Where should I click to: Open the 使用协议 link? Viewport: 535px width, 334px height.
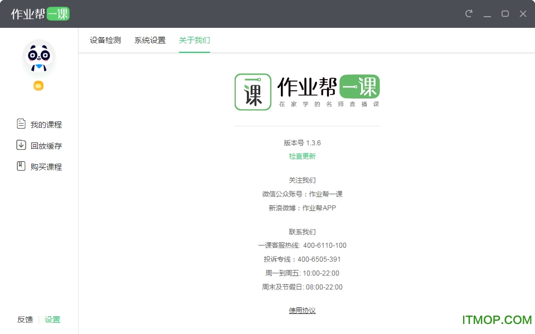[302, 311]
